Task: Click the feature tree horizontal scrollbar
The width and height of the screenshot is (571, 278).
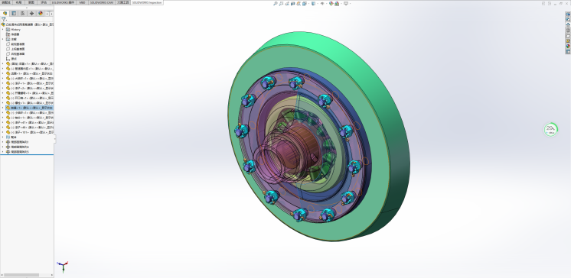Action: (x=21, y=275)
